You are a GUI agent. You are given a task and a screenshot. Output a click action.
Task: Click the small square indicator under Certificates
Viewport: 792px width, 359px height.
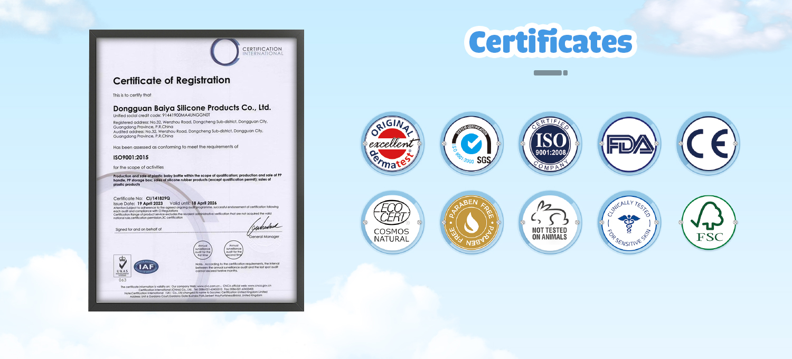pos(565,73)
